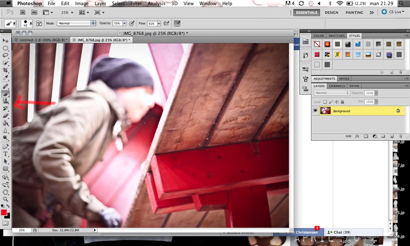410x246 pixels.
Task: Toggle tablet pressure controls opacity
Action: click(132, 23)
